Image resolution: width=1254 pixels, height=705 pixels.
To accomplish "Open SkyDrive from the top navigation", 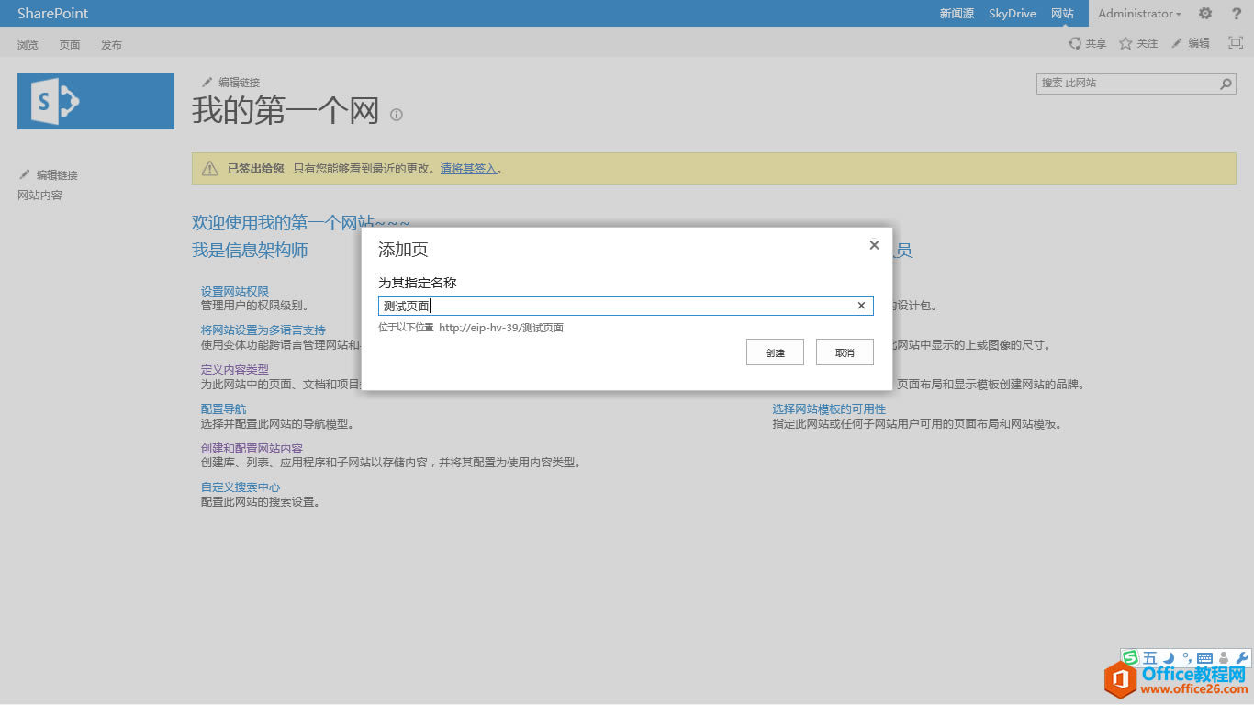I will point(1011,13).
